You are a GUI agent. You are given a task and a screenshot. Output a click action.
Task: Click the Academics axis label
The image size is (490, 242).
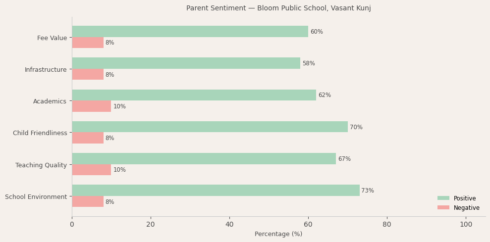50,101
